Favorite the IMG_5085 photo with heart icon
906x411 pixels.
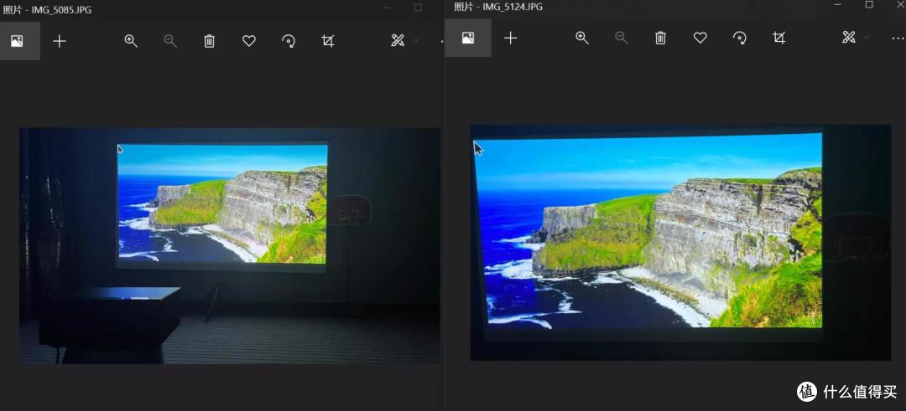pos(249,41)
